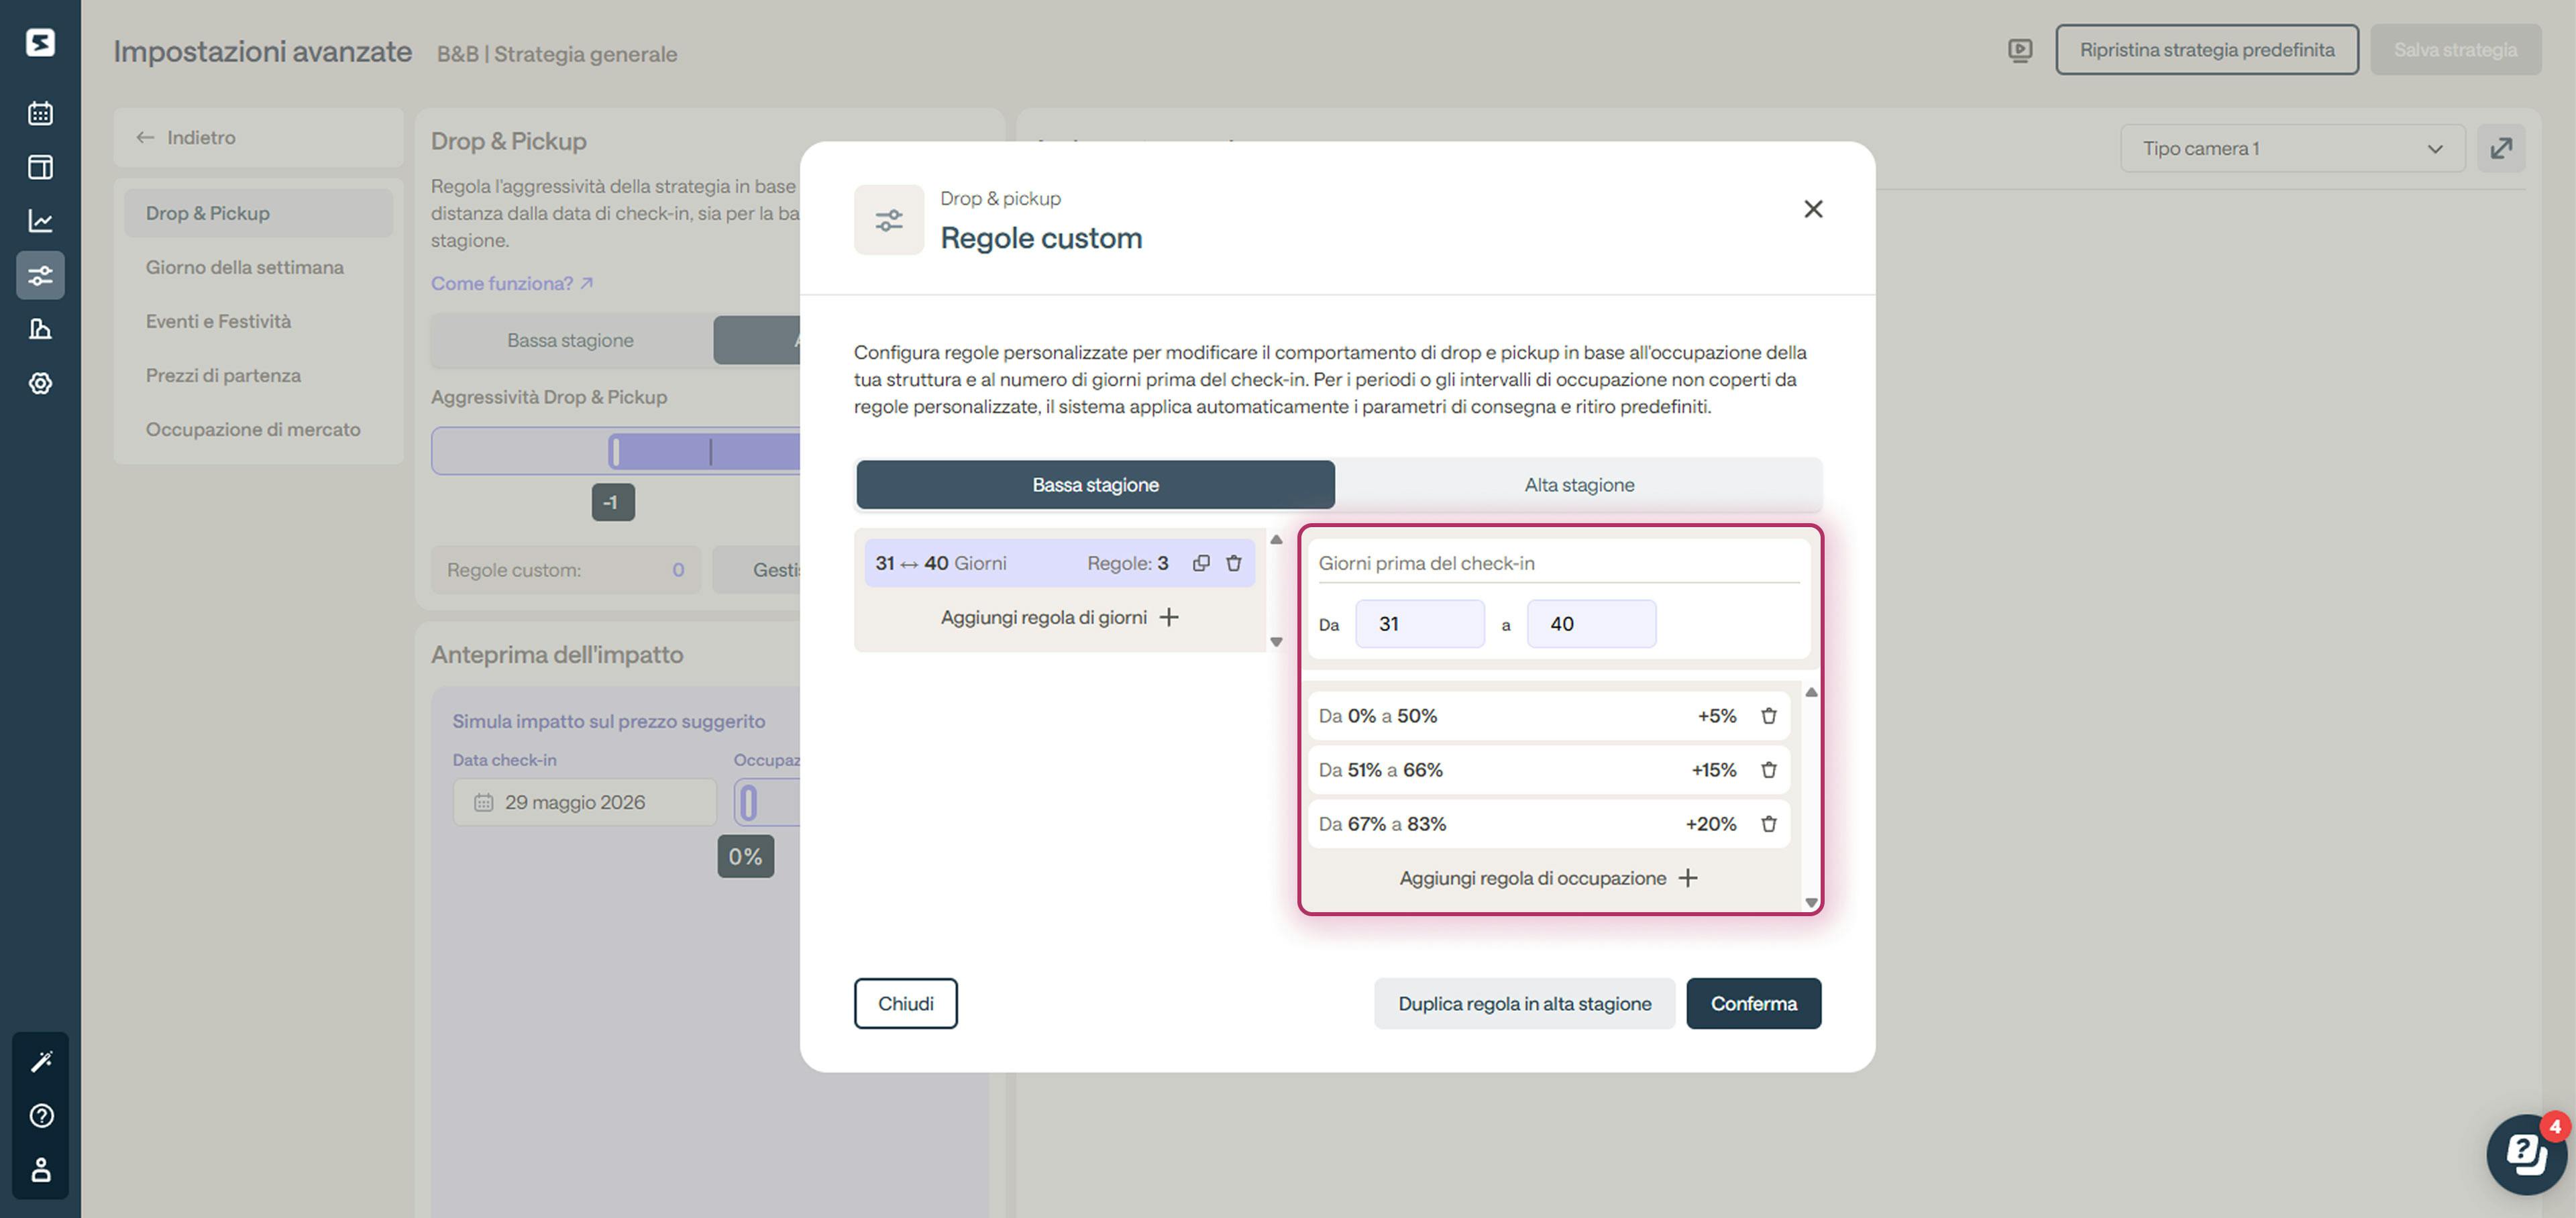
Task: Open the layout panel icon in sidebar
Action: coord(40,167)
